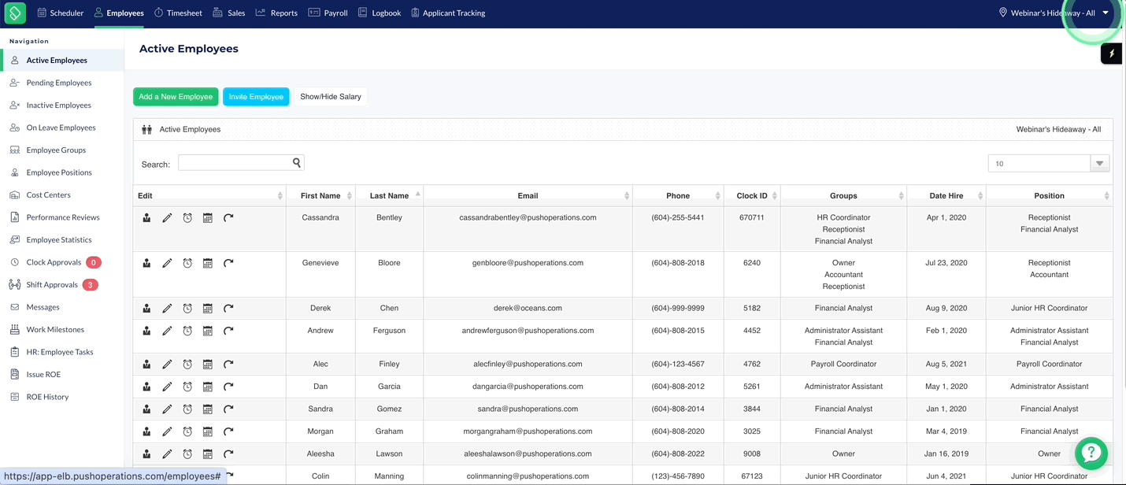Image resolution: width=1126 pixels, height=485 pixels.
Task: Click alarm clock icon in Aleesha Lawson's row
Action: (x=187, y=454)
